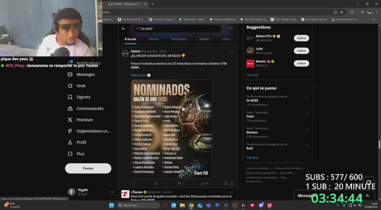Open Messages in the sidebar

tap(81, 75)
